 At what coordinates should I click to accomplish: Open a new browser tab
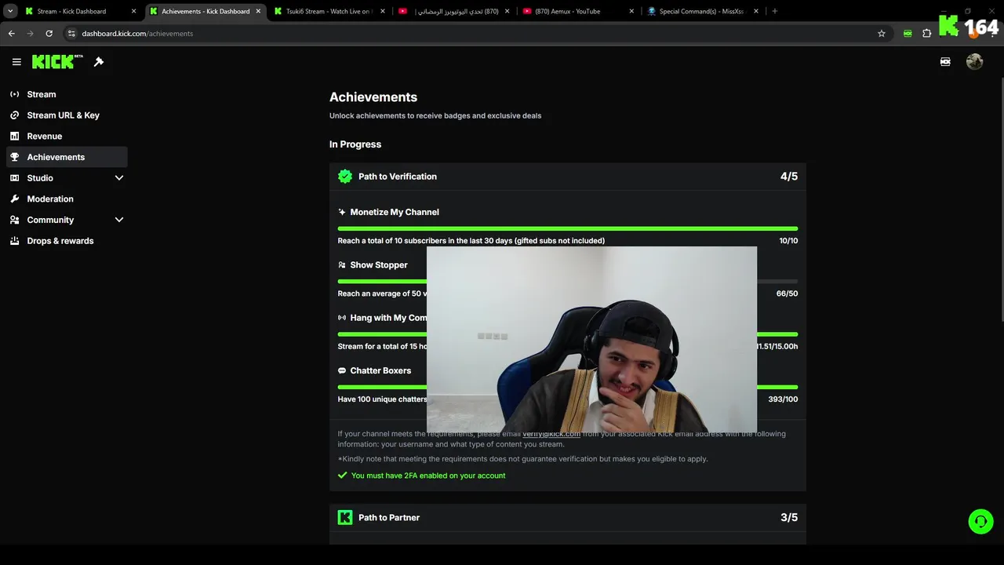tap(775, 11)
